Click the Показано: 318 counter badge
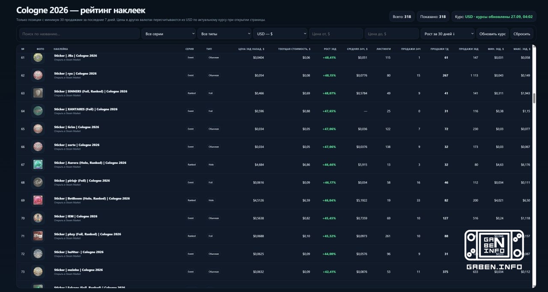 click(x=433, y=17)
